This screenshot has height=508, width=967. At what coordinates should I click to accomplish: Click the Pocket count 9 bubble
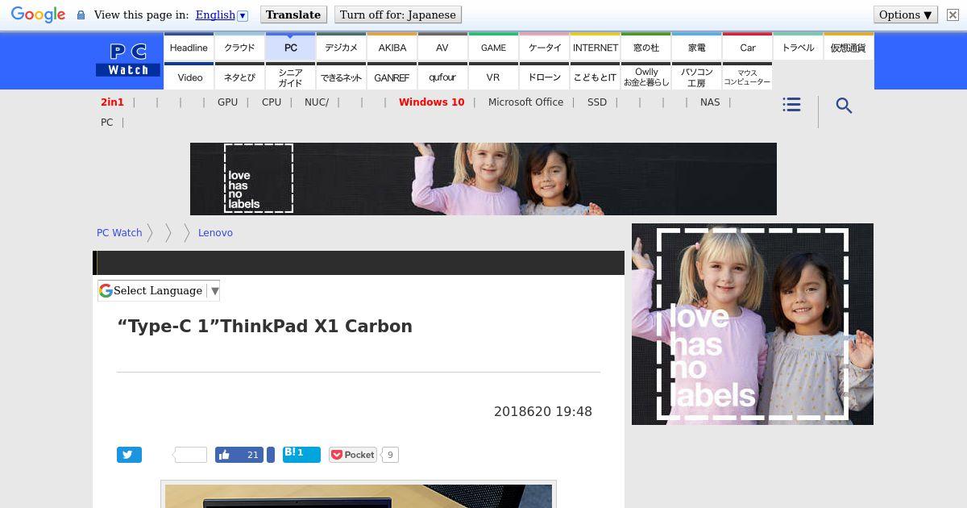click(390, 455)
